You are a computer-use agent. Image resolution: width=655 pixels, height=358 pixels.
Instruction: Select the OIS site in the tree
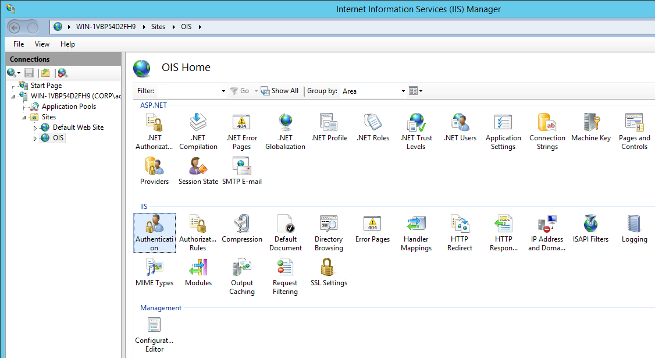(x=58, y=137)
